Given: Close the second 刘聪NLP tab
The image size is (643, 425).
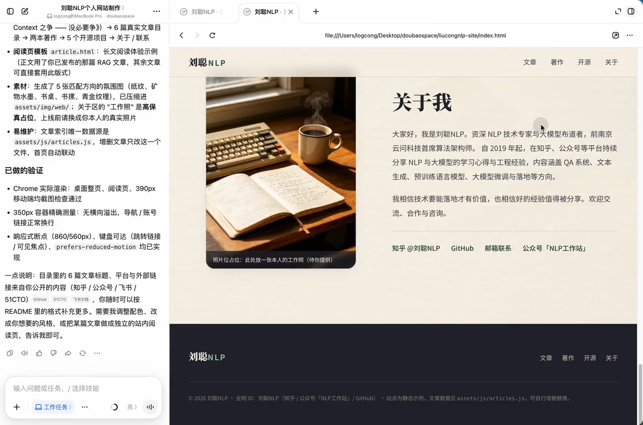Looking at the screenshot, I should pos(290,12).
